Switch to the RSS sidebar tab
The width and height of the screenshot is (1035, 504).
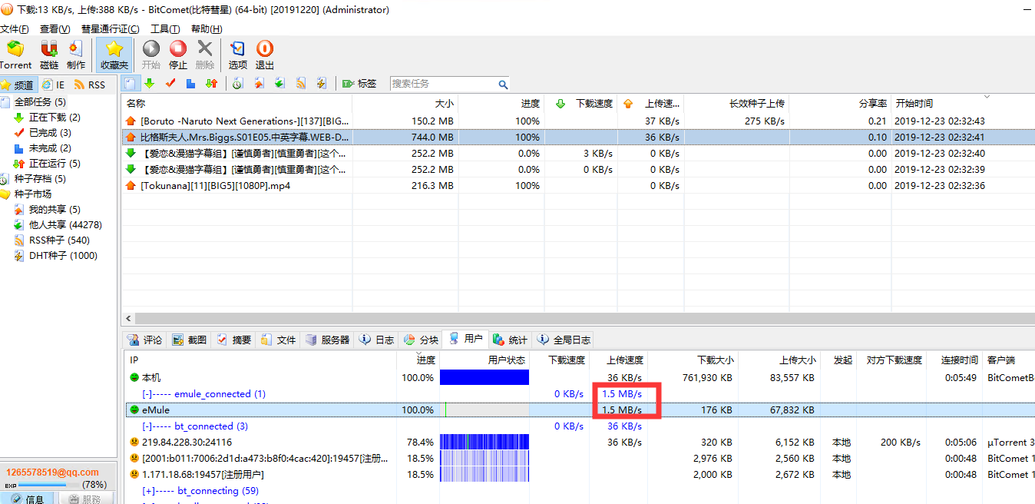[x=90, y=85]
